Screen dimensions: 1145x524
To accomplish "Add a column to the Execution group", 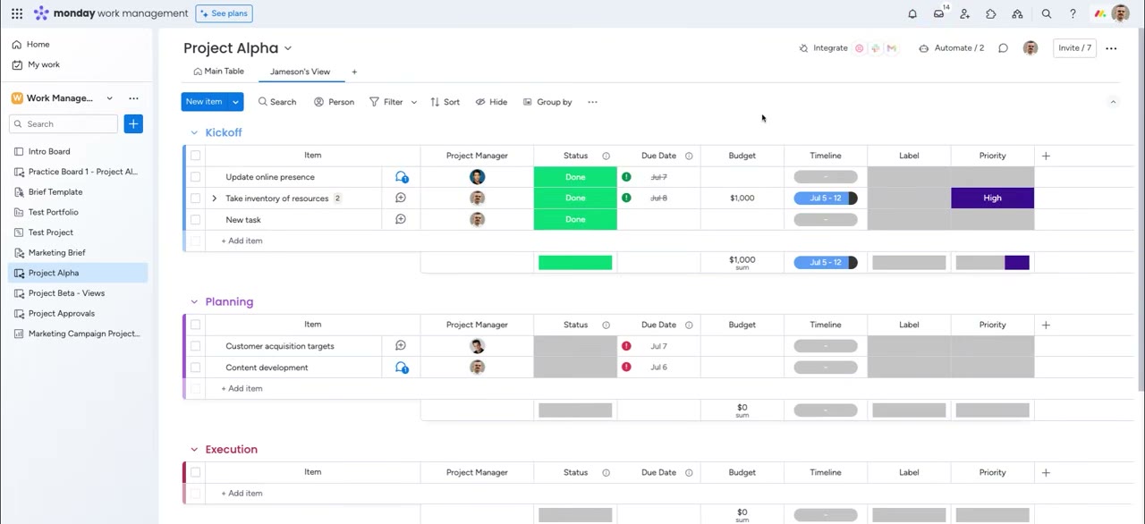I will point(1046,472).
